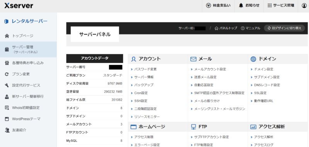Open DNSレコード設定 link
Screen dimensions: 309x147
point(267,85)
